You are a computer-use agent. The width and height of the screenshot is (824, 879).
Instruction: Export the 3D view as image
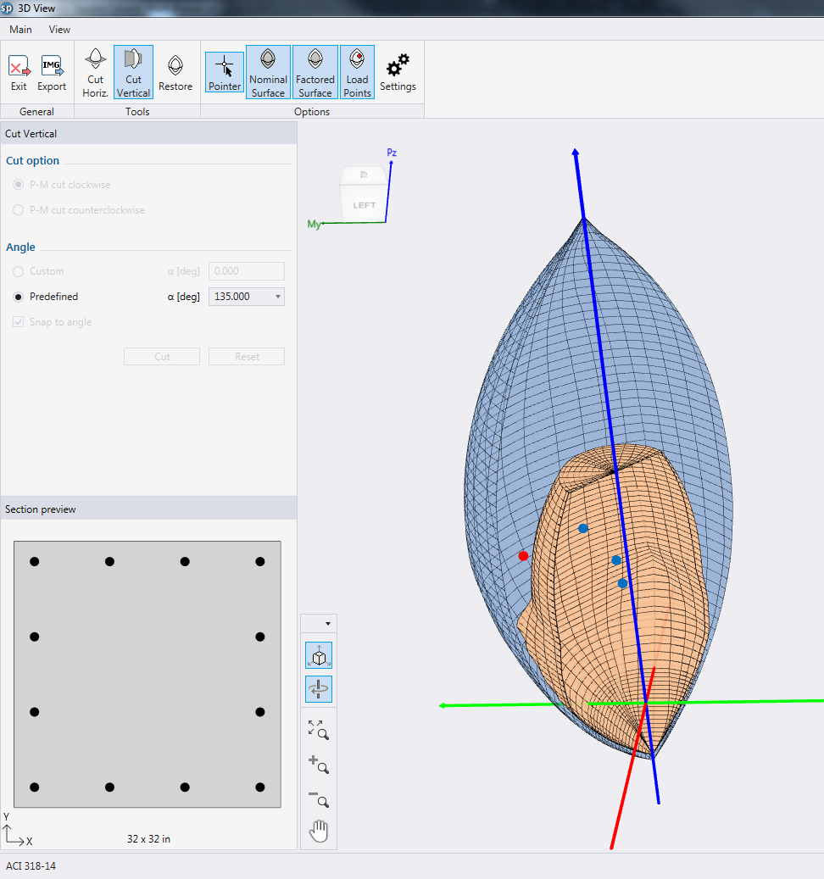point(52,73)
